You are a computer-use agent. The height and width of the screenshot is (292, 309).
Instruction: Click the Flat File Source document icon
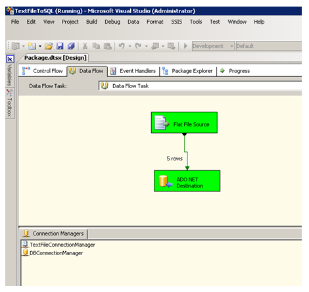162,123
